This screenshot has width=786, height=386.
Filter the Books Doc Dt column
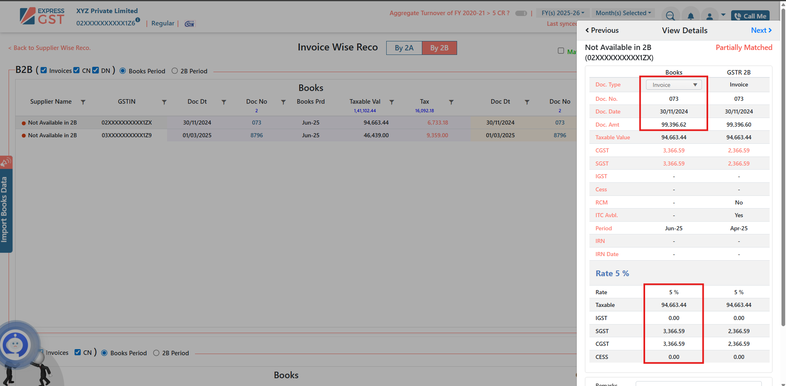point(224,102)
